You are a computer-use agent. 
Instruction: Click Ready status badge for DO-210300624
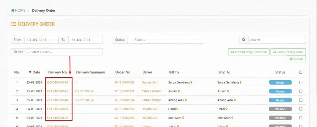280,82
